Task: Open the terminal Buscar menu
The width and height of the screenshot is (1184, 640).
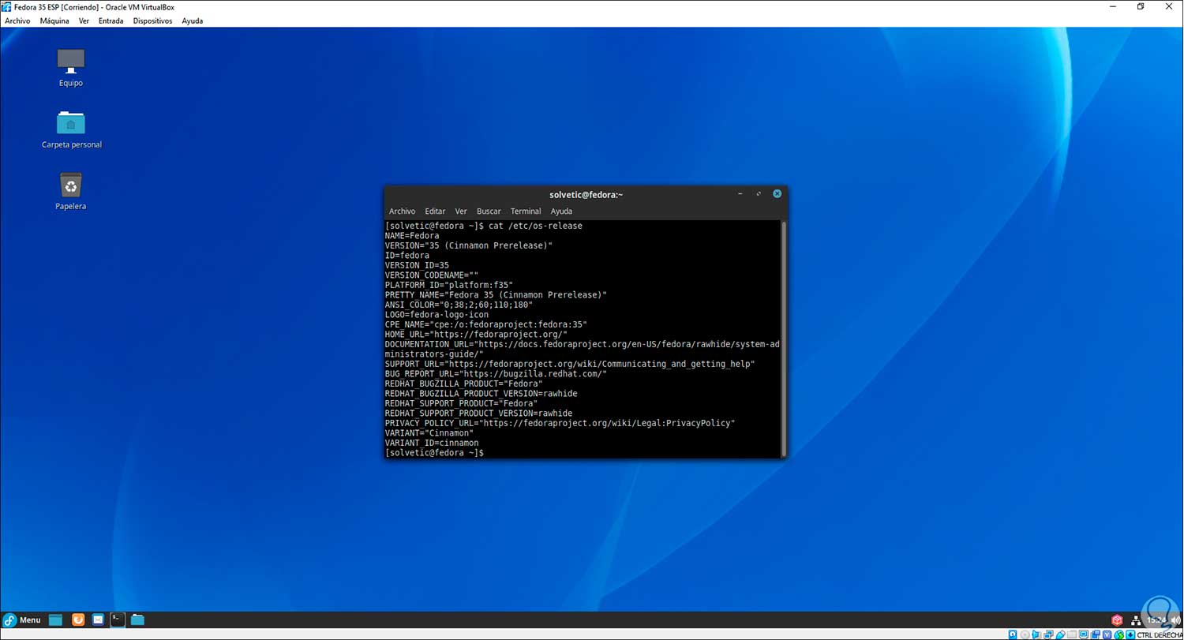Action: [x=489, y=211]
